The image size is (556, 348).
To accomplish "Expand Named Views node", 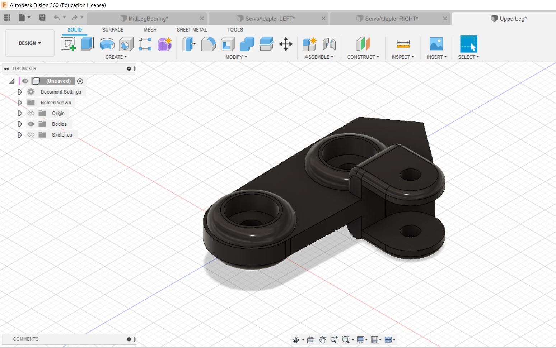I will coord(20,103).
